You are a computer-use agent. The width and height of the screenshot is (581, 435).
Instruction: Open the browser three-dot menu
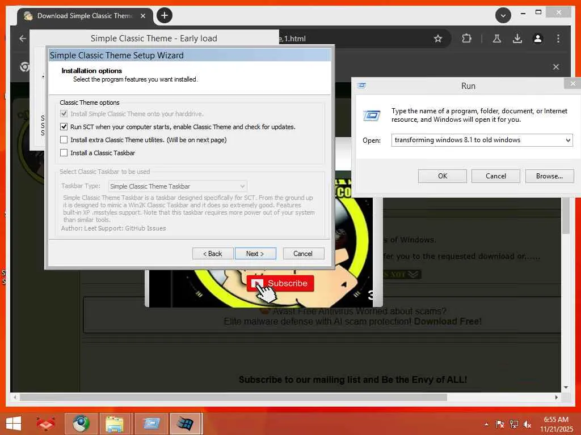(x=558, y=39)
